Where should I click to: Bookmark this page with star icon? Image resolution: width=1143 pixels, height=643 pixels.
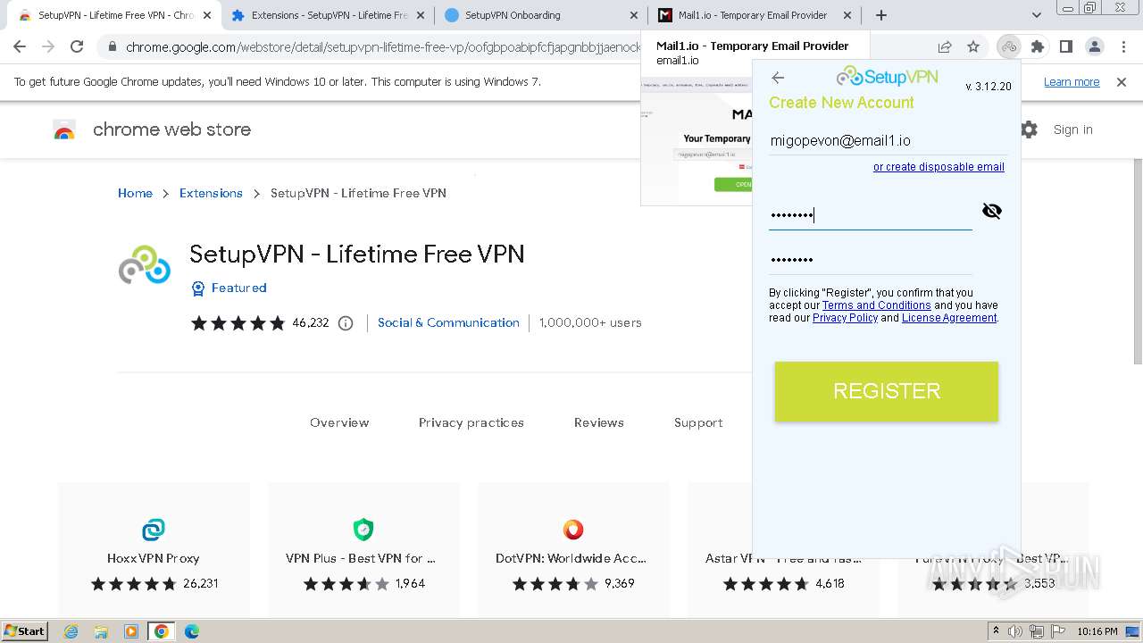pos(973,46)
